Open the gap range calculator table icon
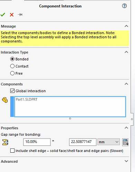 [x=125, y=142]
